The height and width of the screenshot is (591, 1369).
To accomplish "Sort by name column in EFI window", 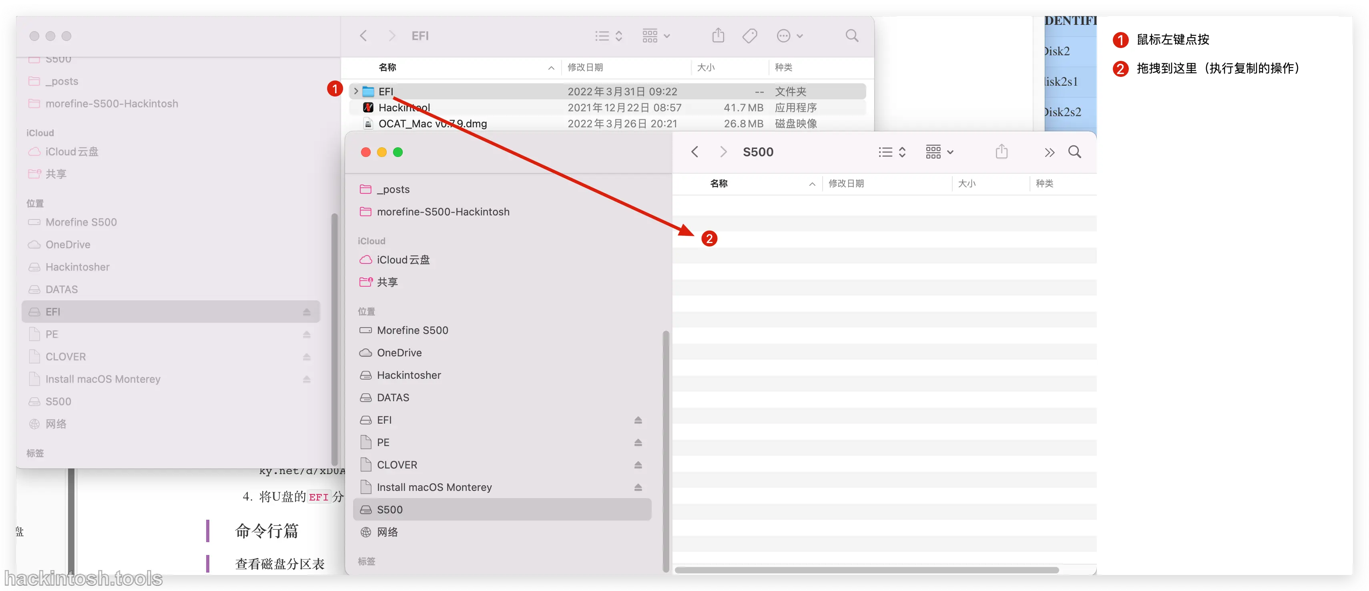I will 387,68.
